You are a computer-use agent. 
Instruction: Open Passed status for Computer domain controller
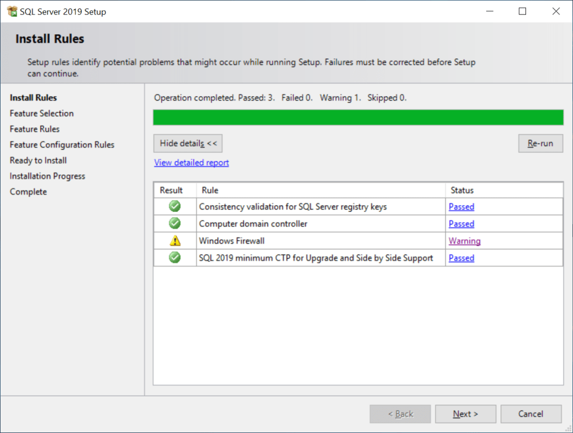click(x=461, y=224)
